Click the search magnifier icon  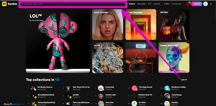(22, 4)
